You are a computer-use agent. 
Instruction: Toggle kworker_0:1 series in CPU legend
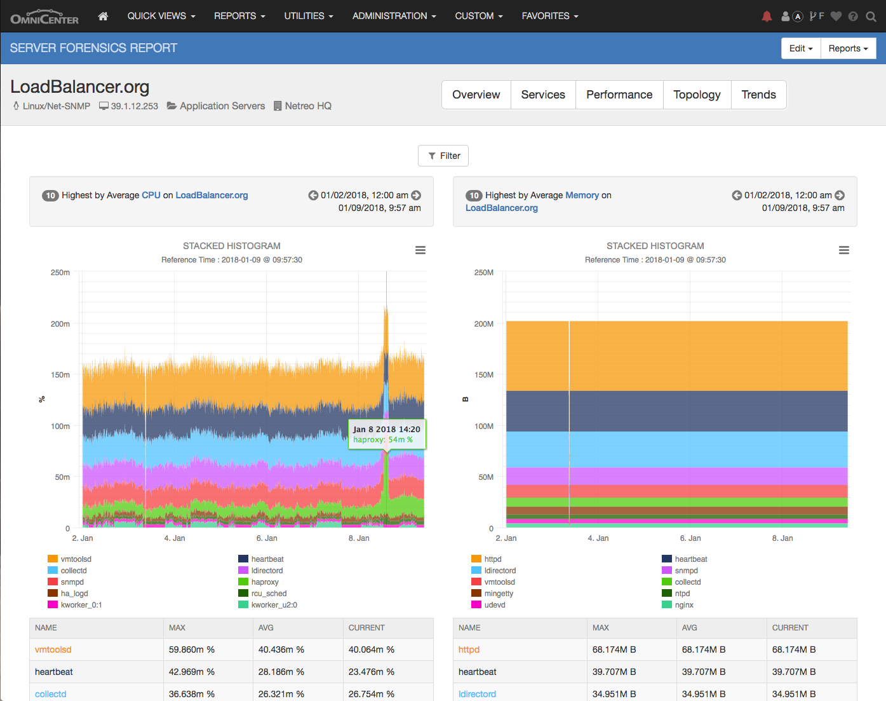click(75, 605)
